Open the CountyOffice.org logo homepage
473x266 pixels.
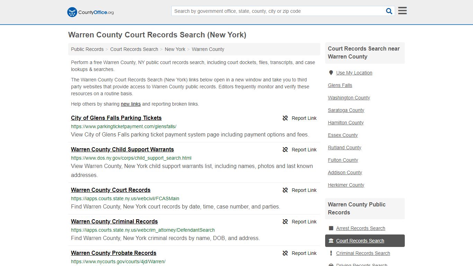click(90, 12)
